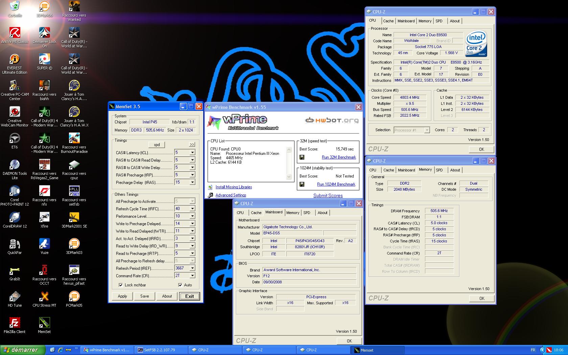This screenshot has height=355, width=568.
Task: Open AntiVir PE Classic desktop icon
Action: click(15, 35)
